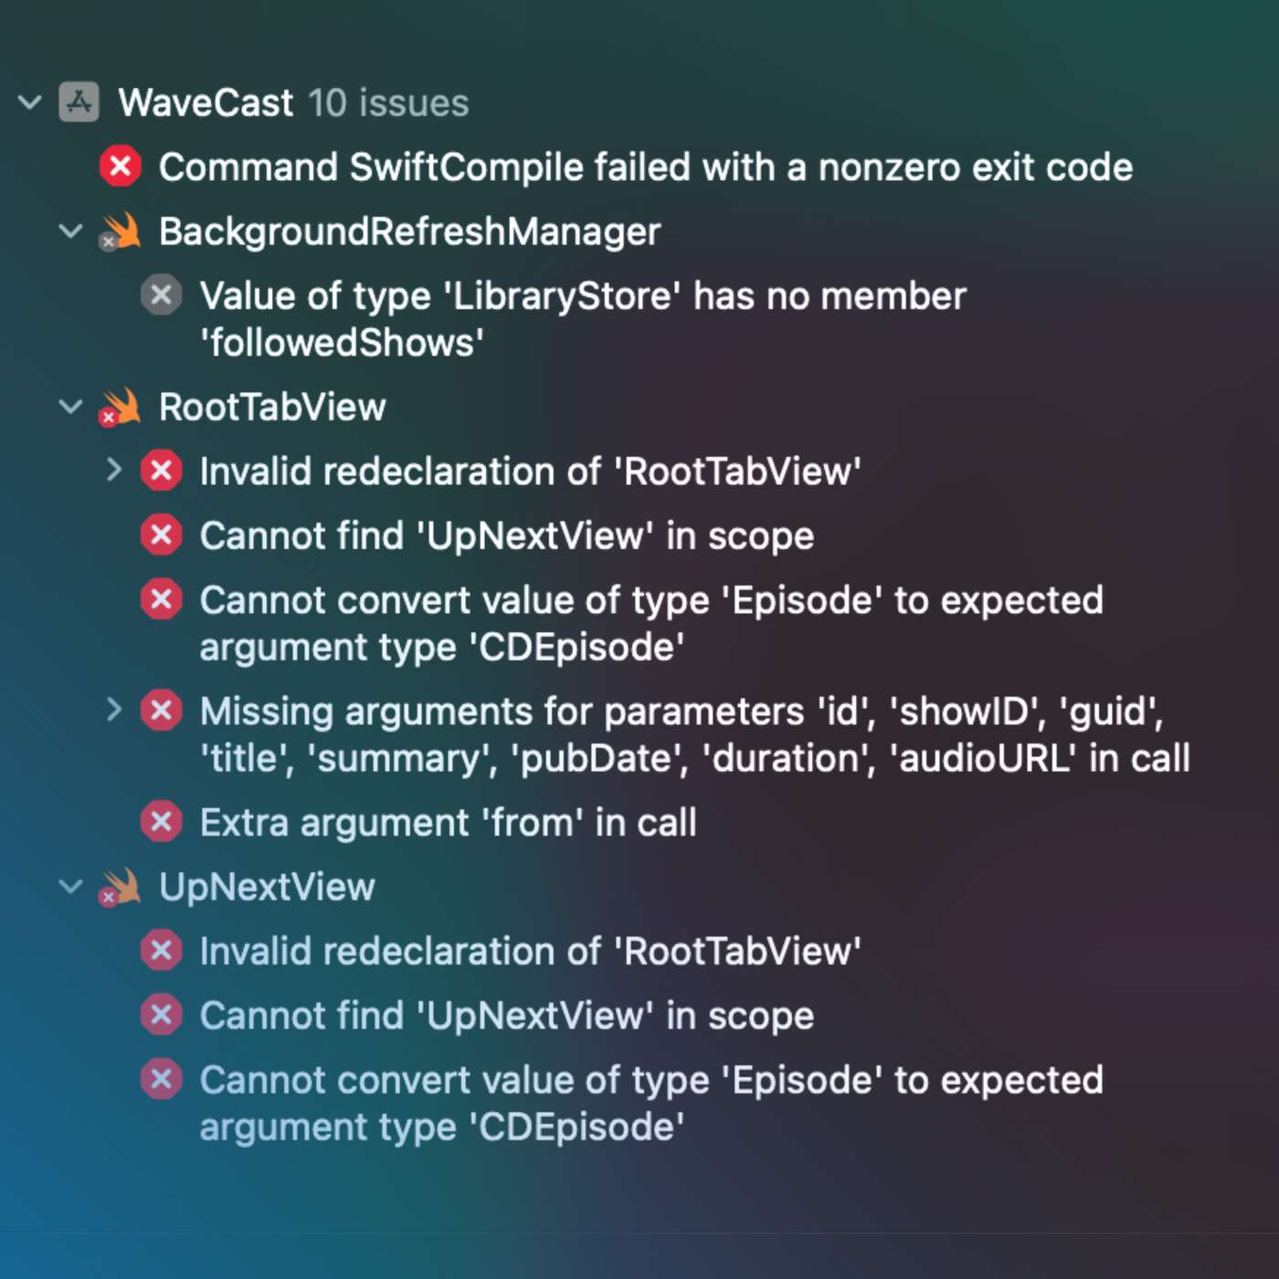Select Cannot convert 'Episode' issue under UpNextView
The width and height of the screenshot is (1279, 1279).
(x=650, y=1104)
